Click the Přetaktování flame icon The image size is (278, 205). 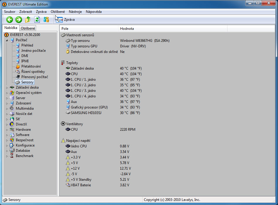tap(18, 66)
